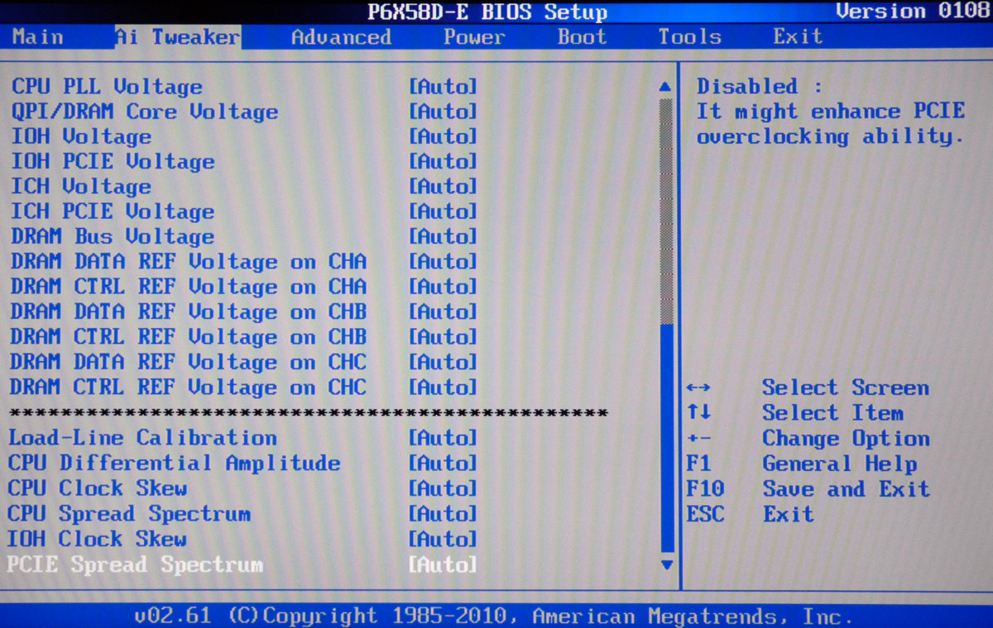Screen dimensions: 993x628
Task: Click the help text starting 'Disabled :'
Action: pos(831,112)
